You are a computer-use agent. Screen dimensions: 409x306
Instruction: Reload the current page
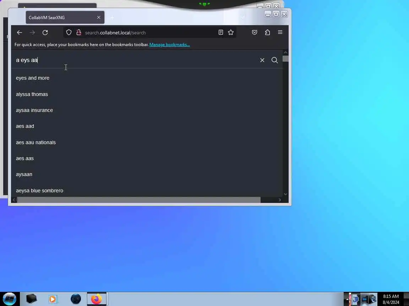click(x=45, y=33)
